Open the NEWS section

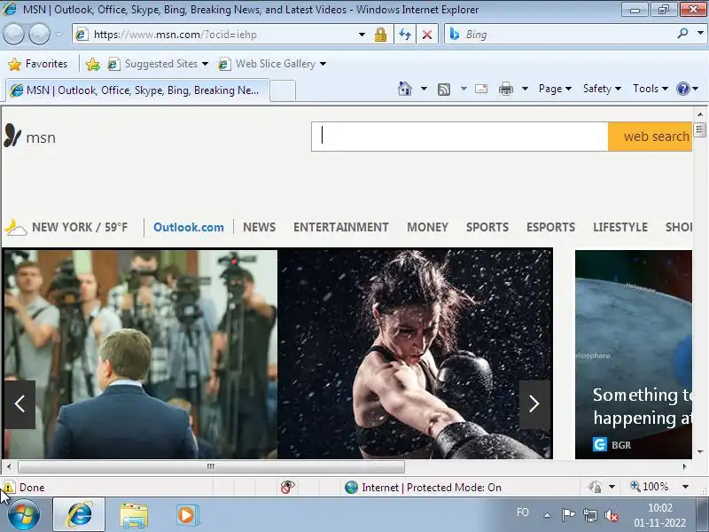[259, 227]
